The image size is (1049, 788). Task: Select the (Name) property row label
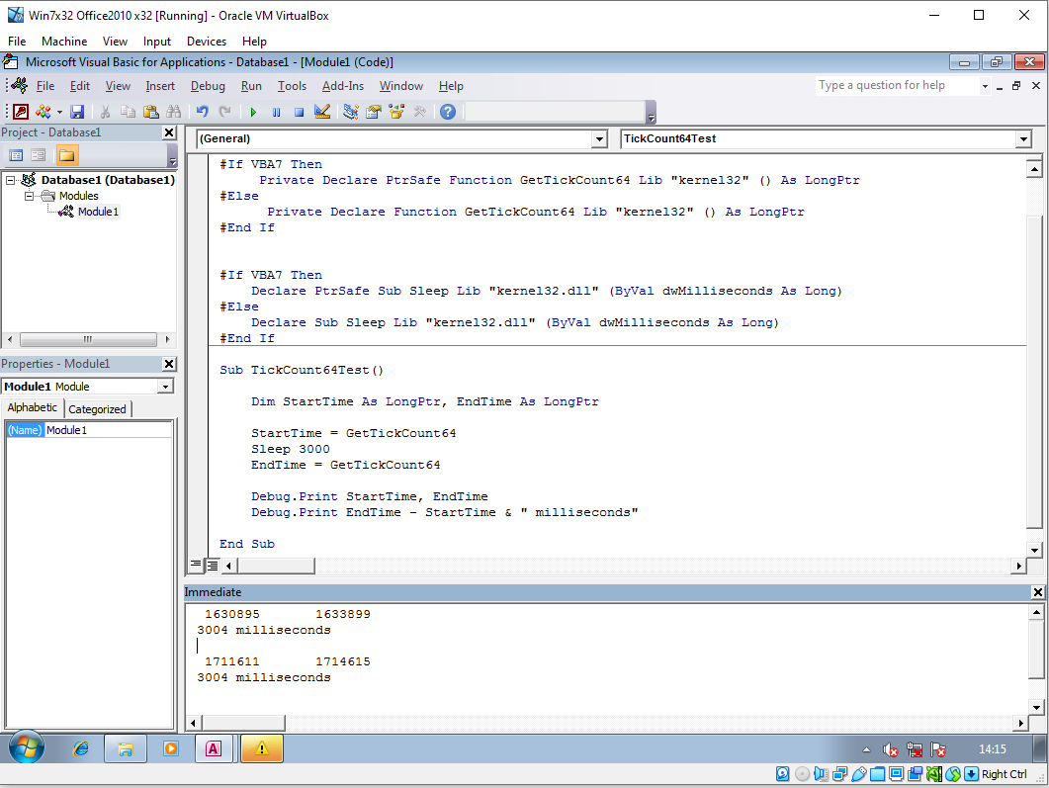click(x=25, y=430)
